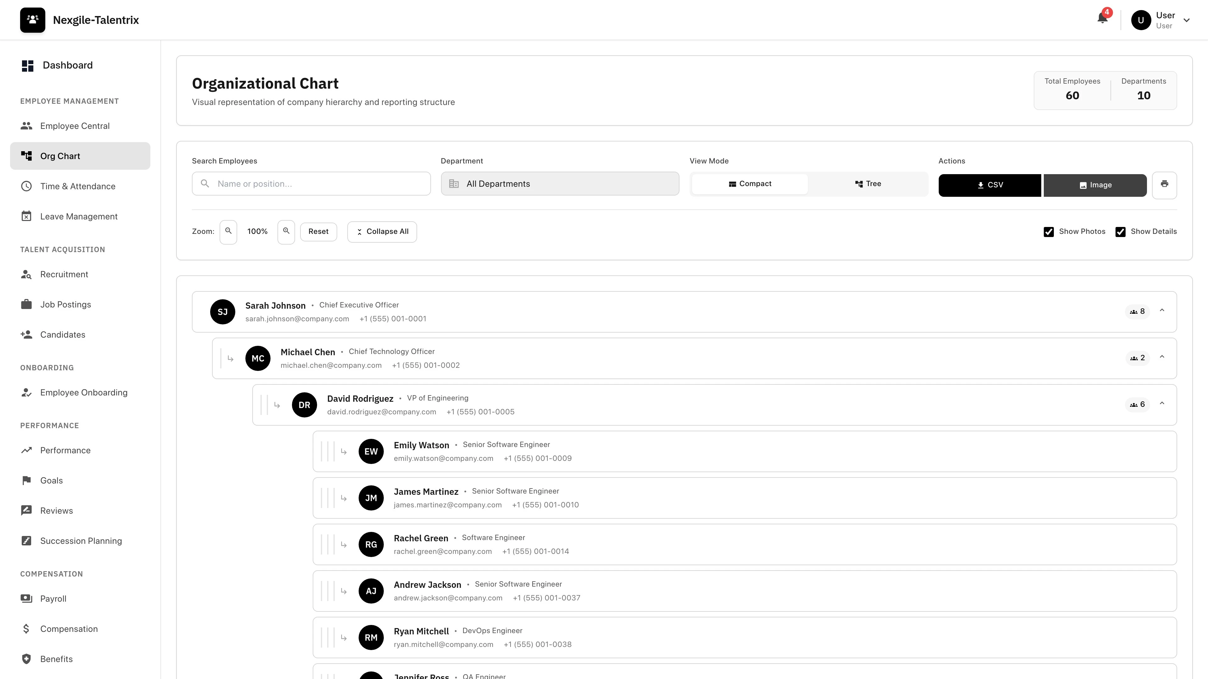
Task: Click David Rodriguez's DR avatar
Action: click(304, 404)
